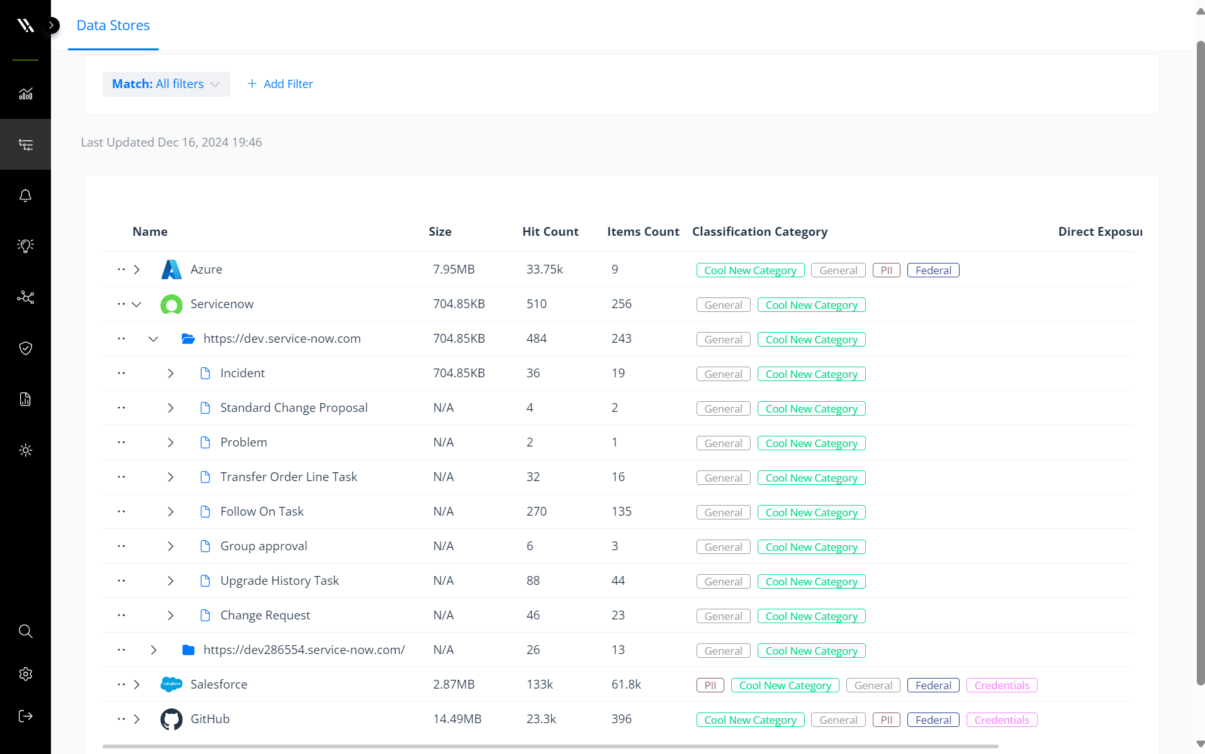Collapse the https://dev.service-now.com folder
Viewport: 1205px width, 754px height.
point(153,339)
